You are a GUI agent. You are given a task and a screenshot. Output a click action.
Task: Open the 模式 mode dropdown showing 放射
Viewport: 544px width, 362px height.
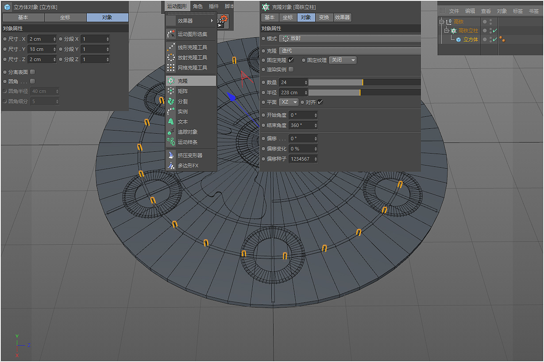click(x=350, y=39)
